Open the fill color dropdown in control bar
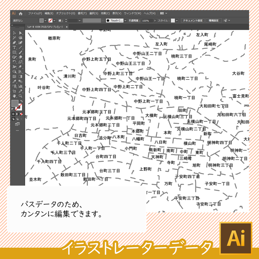This screenshot has height=259, width=259. (x=45, y=21)
